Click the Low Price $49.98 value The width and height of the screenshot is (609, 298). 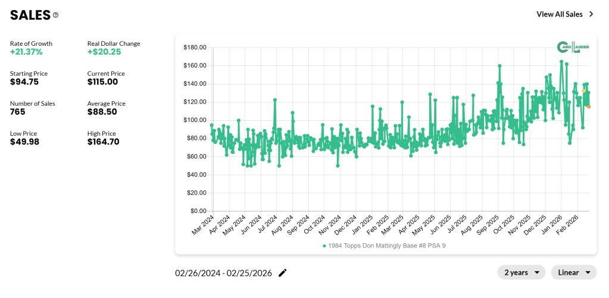(24, 142)
